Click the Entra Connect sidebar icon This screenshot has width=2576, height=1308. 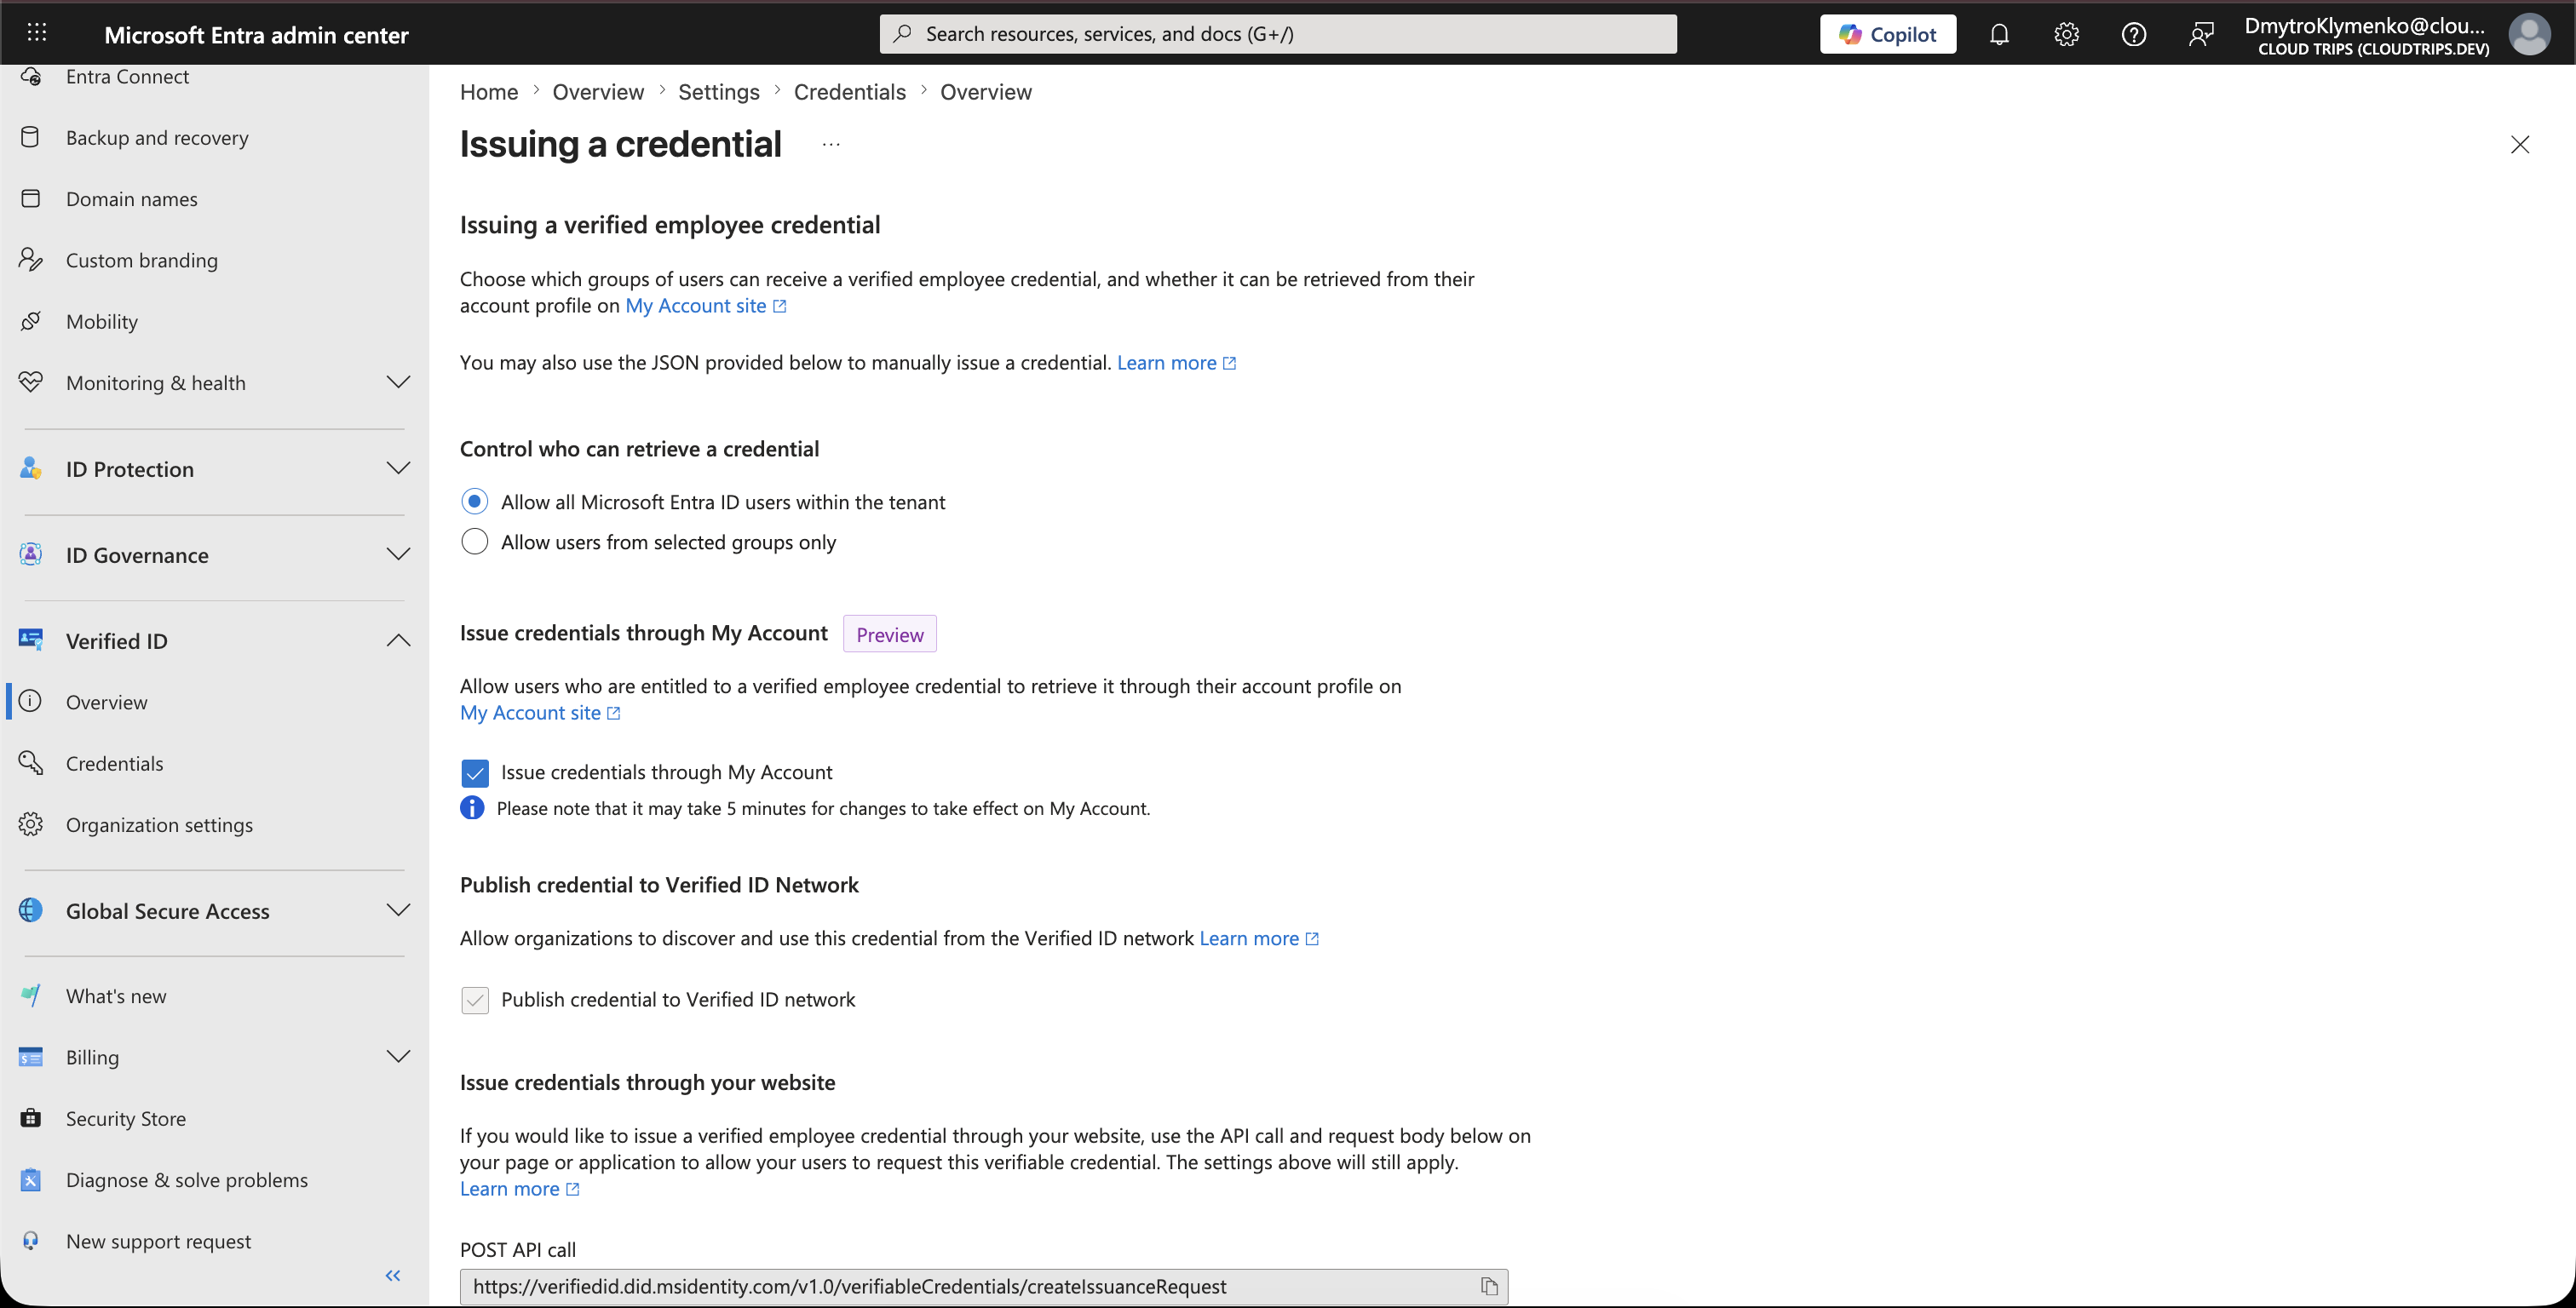click(x=31, y=76)
